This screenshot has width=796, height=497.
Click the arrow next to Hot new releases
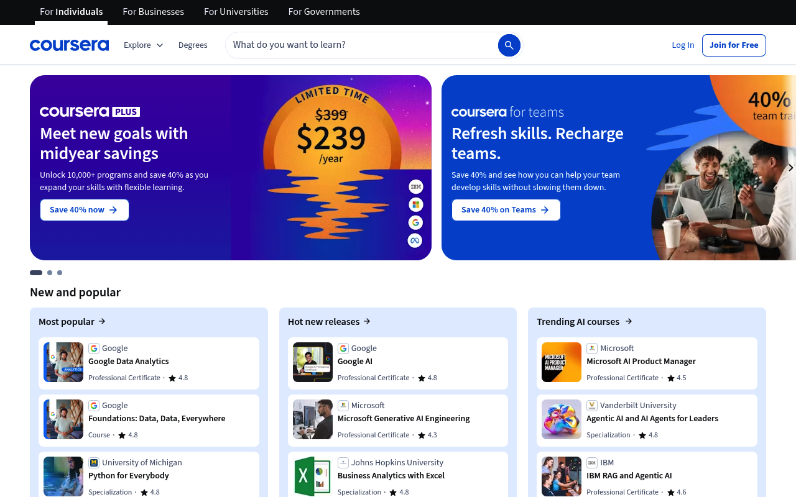pos(367,321)
